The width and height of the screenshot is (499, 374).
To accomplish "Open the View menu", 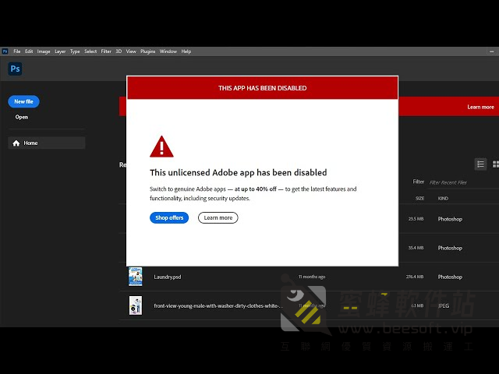I will 131,51.
